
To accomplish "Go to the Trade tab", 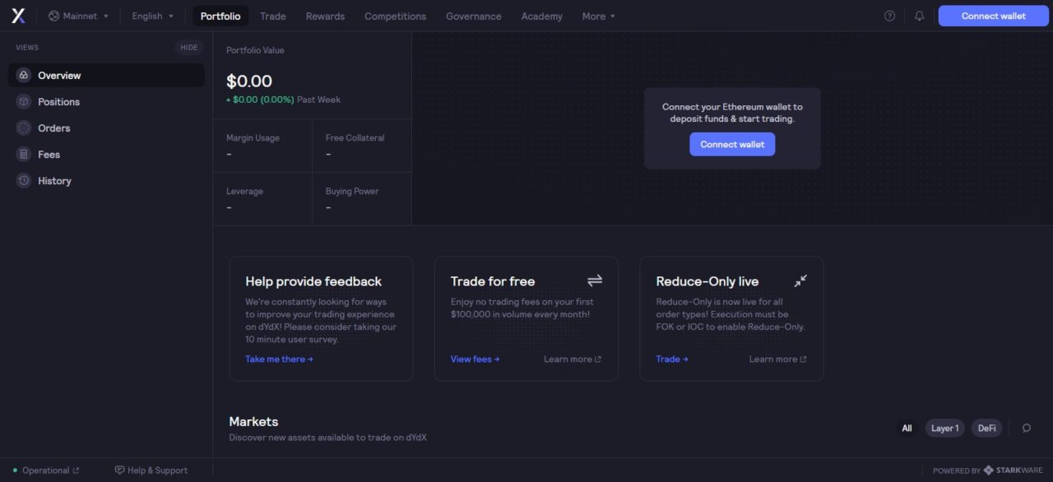I will click(x=273, y=16).
